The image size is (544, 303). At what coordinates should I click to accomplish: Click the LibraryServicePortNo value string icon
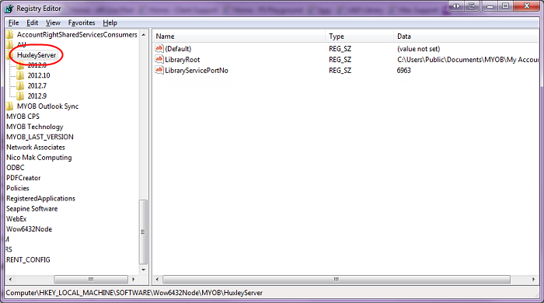pos(159,70)
